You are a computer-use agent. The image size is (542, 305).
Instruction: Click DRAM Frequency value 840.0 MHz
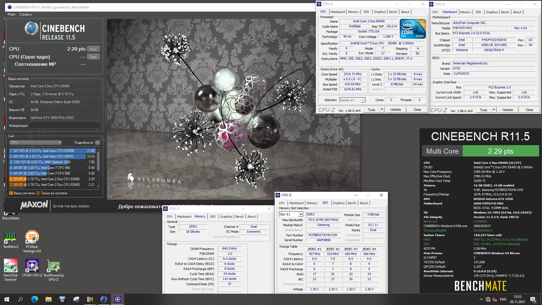click(x=230, y=249)
